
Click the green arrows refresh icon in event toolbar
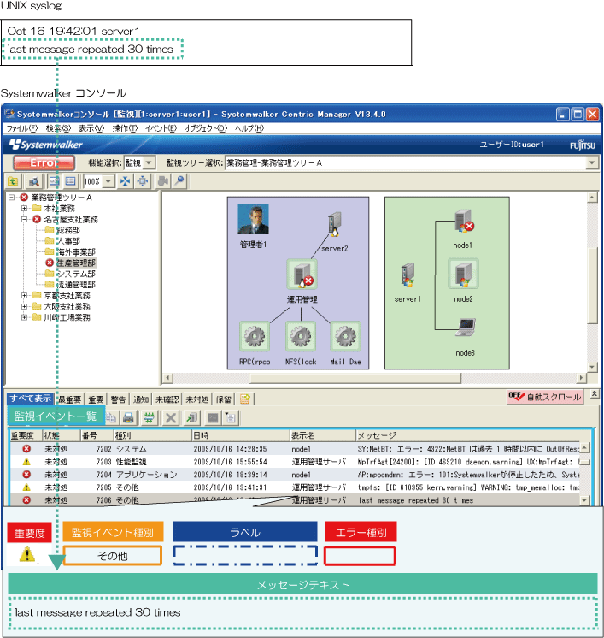click(150, 417)
